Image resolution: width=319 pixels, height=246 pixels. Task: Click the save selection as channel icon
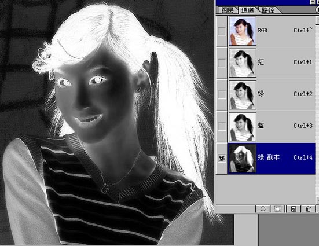[x=278, y=209]
